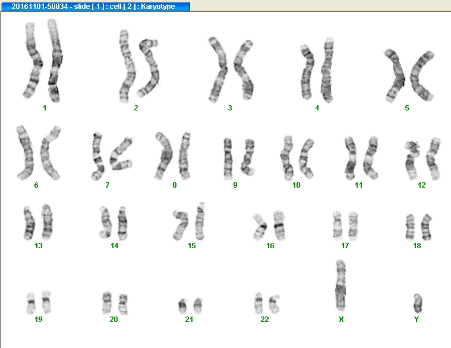Viewport: 451px width, 348px height.
Task: Click the Karyotype window title bar
Action: [x=96, y=7]
